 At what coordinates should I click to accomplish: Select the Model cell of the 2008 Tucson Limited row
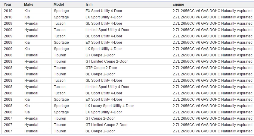(67, 87)
